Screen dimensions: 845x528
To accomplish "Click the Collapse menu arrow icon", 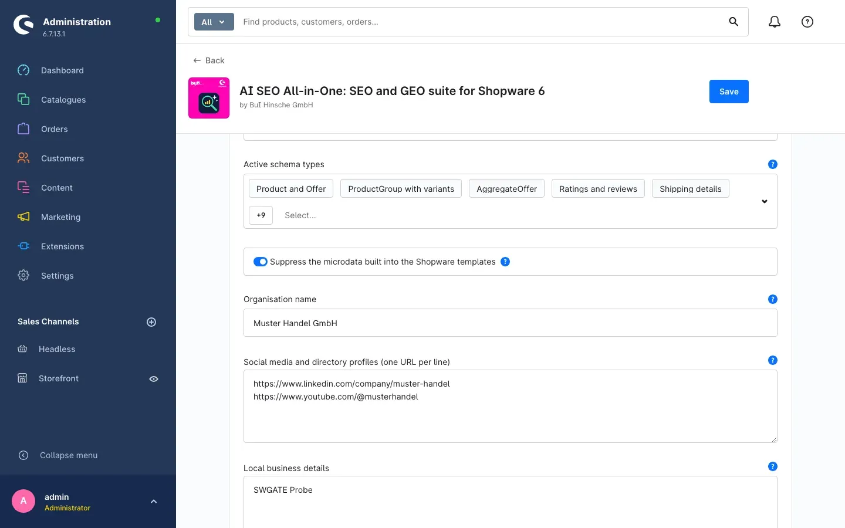I will [x=23, y=455].
